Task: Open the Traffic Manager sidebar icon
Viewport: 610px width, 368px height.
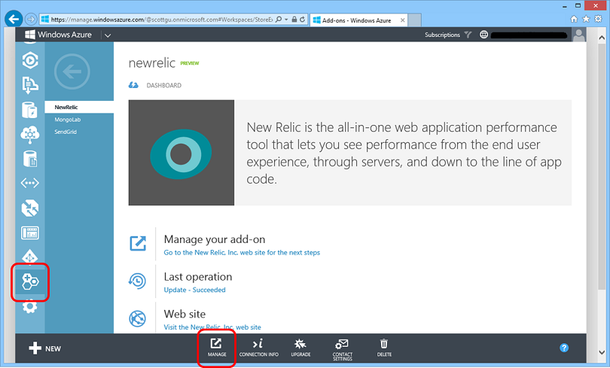Action: pos(30,208)
